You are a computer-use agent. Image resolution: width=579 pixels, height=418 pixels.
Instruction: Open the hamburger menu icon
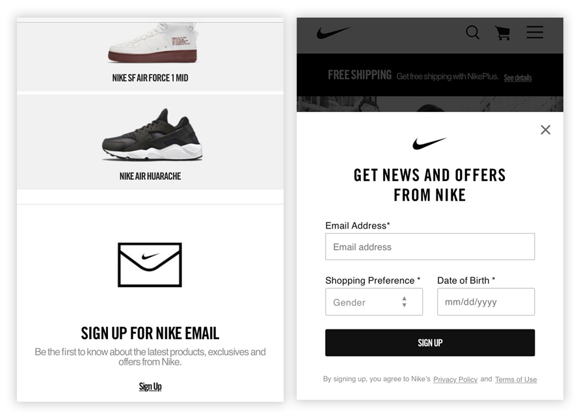[x=535, y=33]
